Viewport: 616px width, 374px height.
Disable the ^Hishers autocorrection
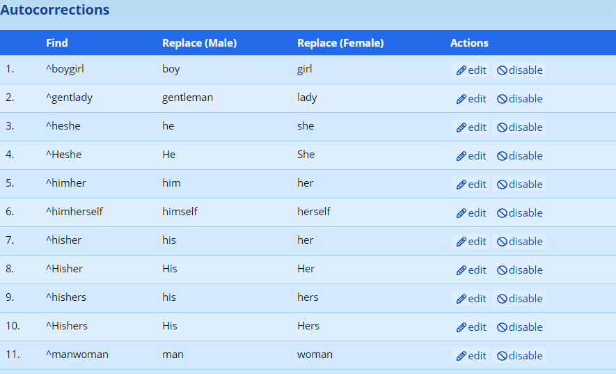point(519,327)
